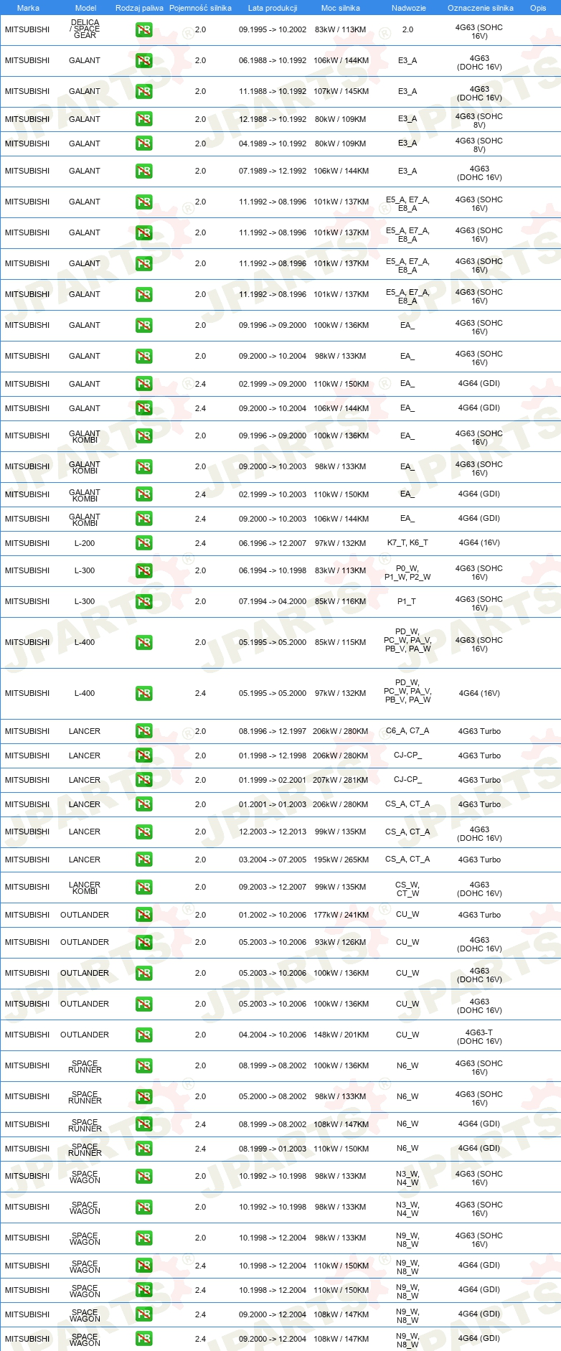Click fuel icon for GALANT 04.1989 -> 10.1992
The height and width of the screenshot is (1351, 561).
(144, 143)
